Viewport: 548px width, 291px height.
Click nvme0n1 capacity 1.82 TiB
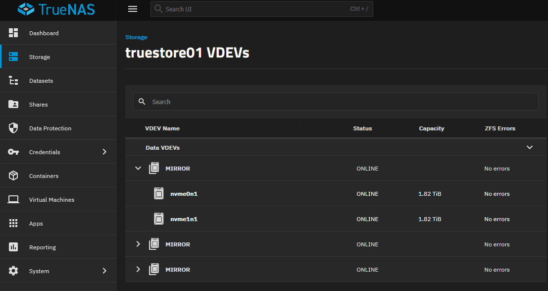430,194
